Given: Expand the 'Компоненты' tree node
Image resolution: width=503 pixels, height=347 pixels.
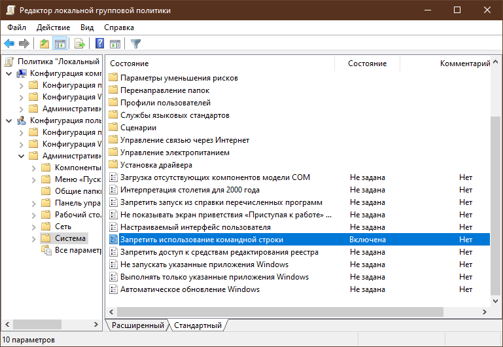Looking at the screenshot, I should pyautogui.click(x=33, y=168).
